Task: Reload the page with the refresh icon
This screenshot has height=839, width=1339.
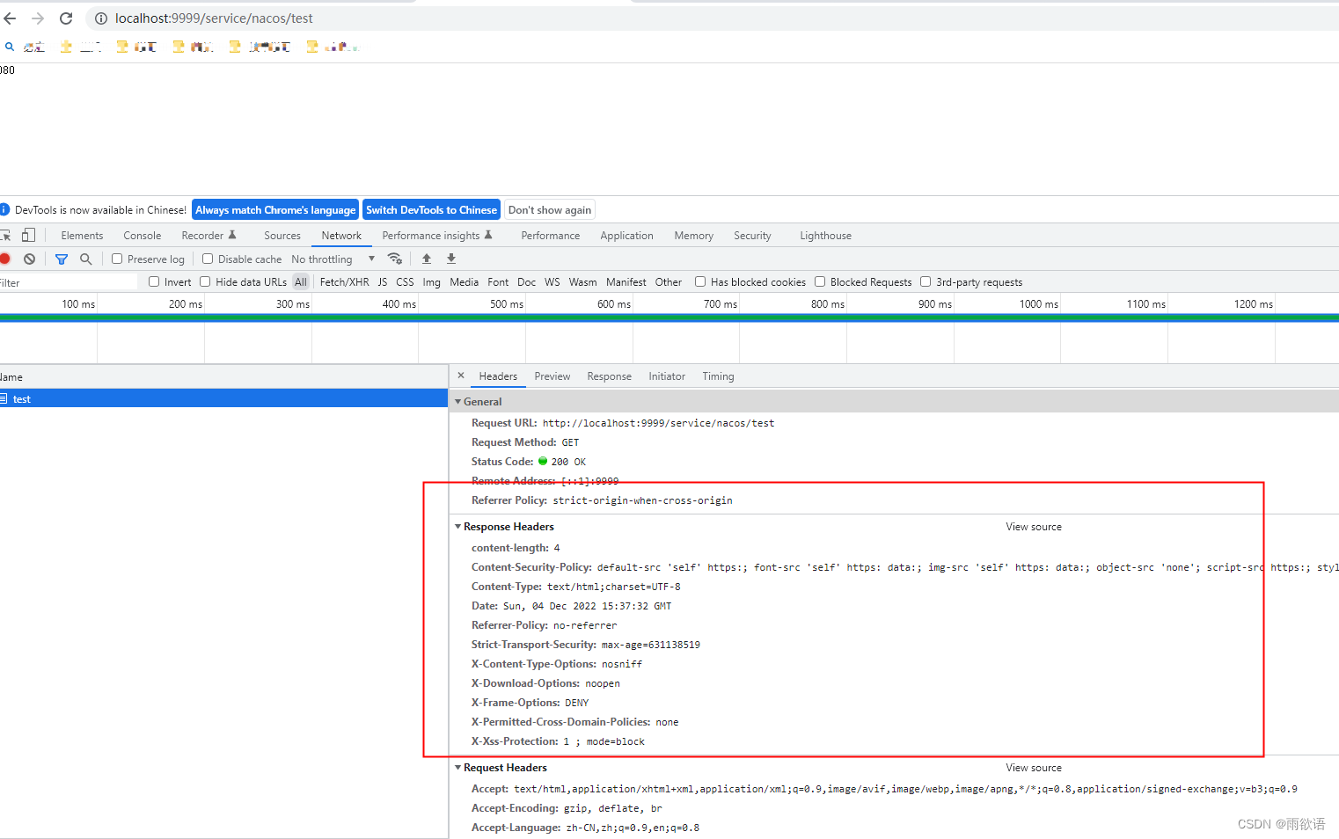Action: [66, 18]
